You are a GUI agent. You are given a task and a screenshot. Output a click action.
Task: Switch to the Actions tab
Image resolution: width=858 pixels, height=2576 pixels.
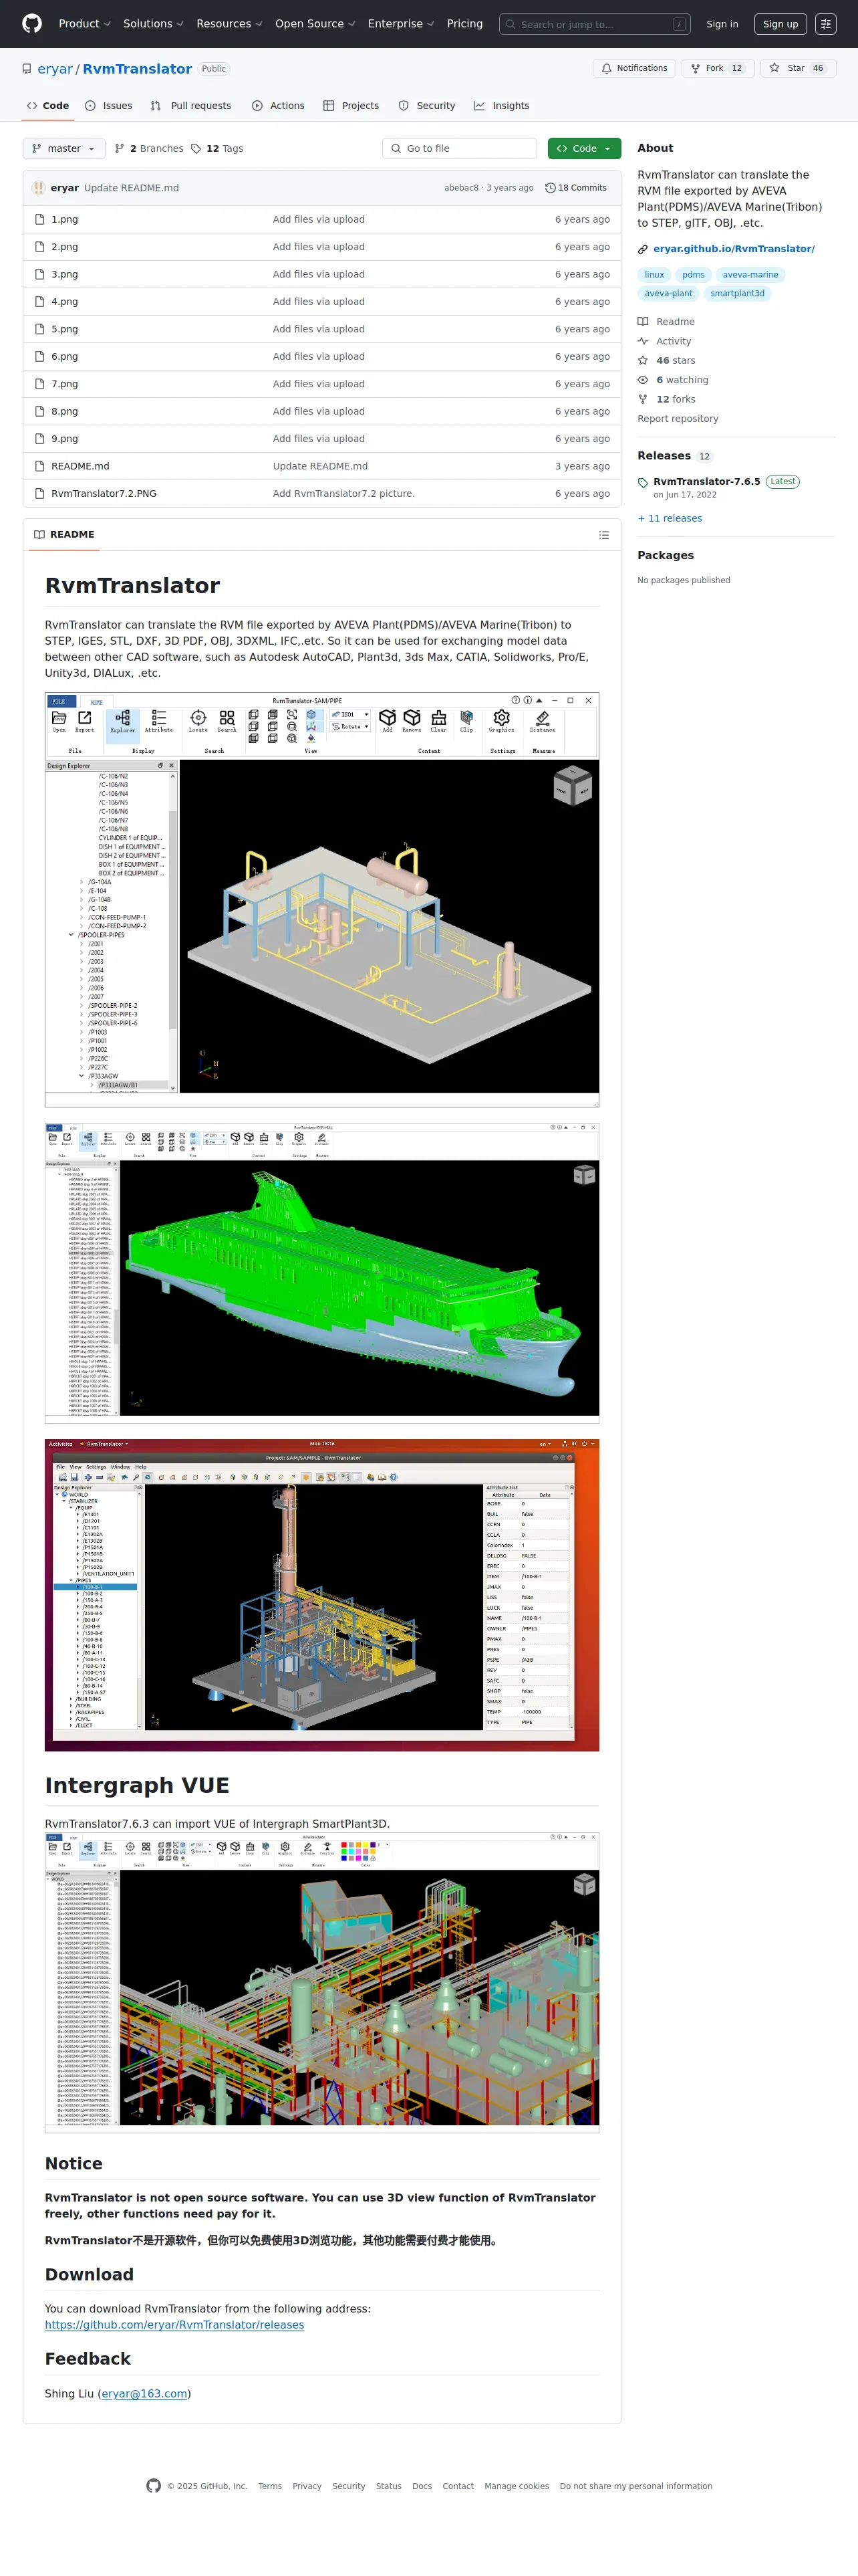pyautogui.click(x=279, y=106)
